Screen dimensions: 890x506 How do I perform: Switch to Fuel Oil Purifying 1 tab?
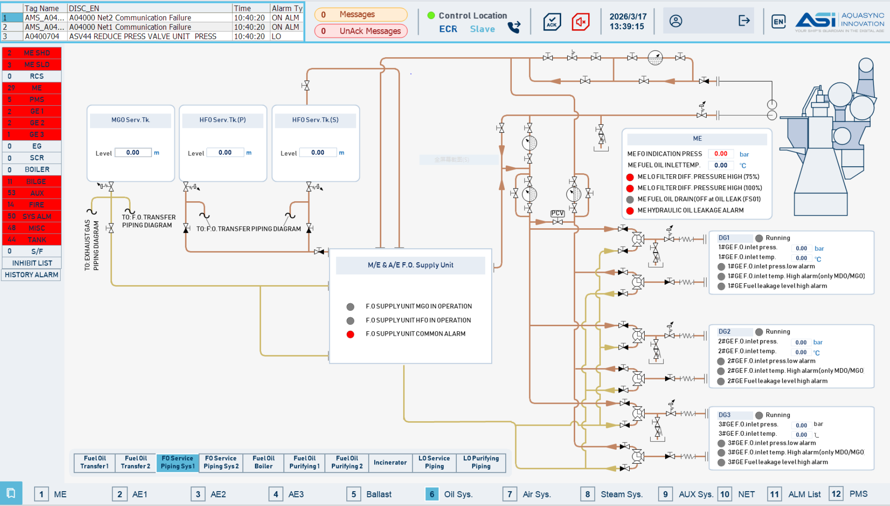pos(304,462)
